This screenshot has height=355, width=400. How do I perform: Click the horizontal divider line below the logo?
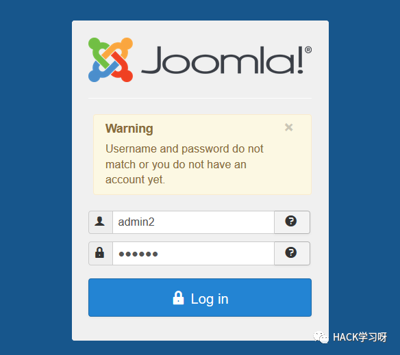200,98
